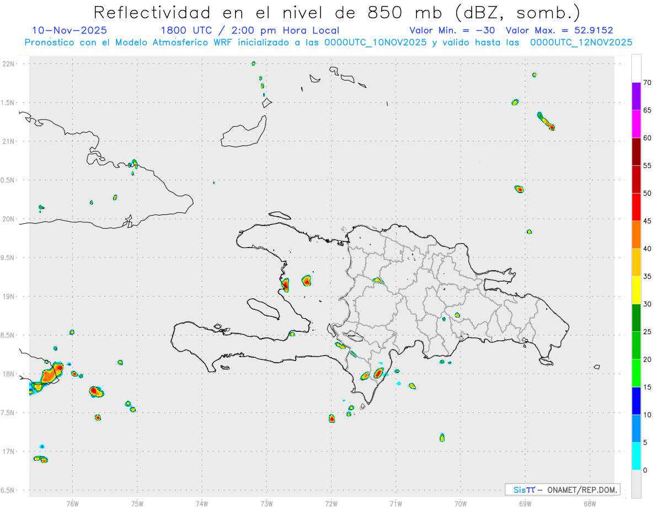The height and width of the screenshot is (511, 662).
Task: Click the colorbar tick label '0'
Action: pyautogui.click(x=645, y=470)
